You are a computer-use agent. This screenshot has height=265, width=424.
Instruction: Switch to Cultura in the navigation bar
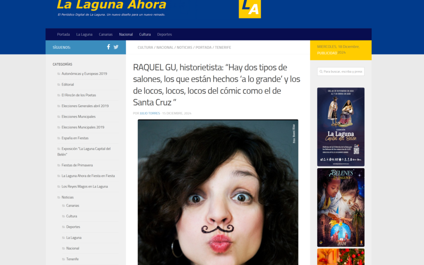click(x=145, y=34)
